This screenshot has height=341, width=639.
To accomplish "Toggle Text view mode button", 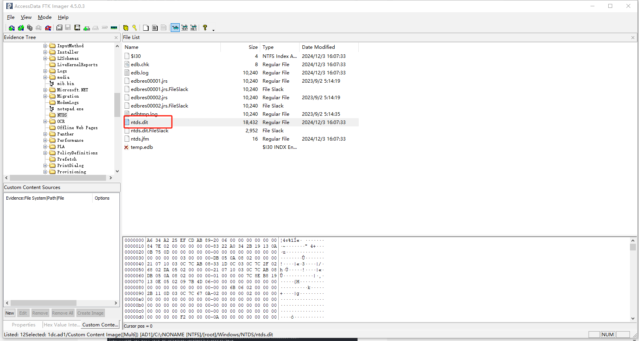I will 184,28.
